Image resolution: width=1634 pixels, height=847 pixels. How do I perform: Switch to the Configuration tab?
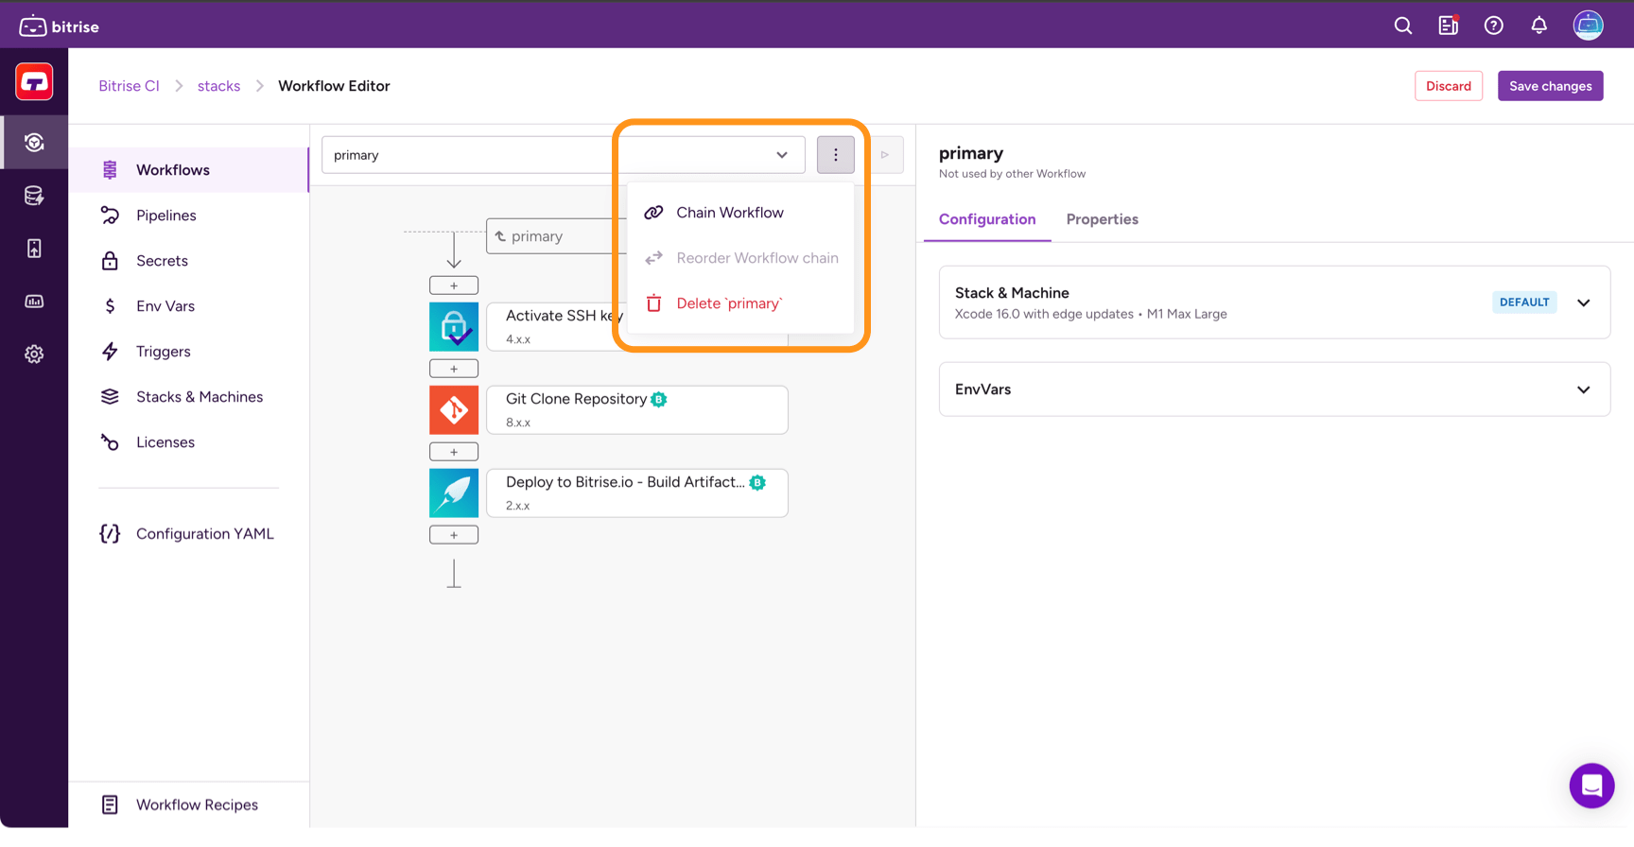pos(987,219)
